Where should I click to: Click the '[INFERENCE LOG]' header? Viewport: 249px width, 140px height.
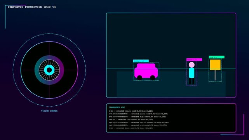(117, 107)
